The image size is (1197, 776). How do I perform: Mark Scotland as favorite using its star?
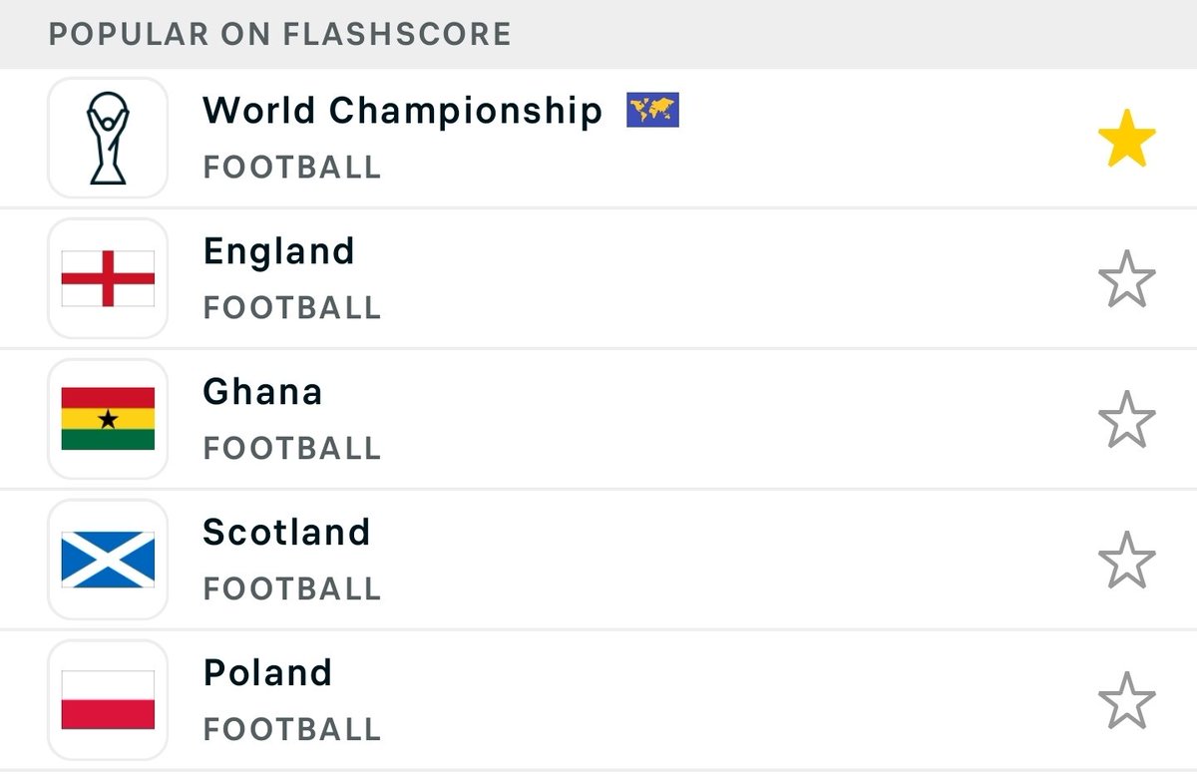coord(1126,560)
